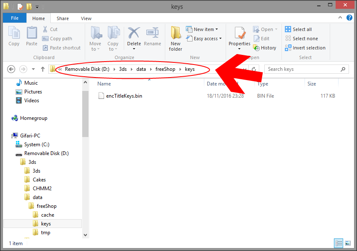This screenshot has height=251, width=357.
Task: Click Edit in the ribbon
Action: [261, 39]
